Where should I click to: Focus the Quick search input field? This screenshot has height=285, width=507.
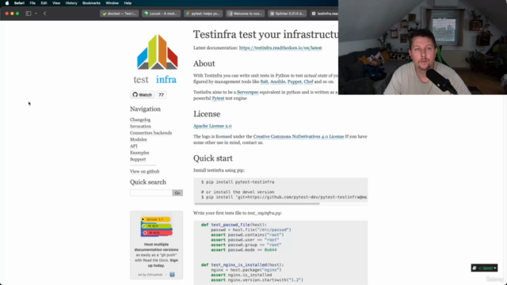click(x=151, y=193)
